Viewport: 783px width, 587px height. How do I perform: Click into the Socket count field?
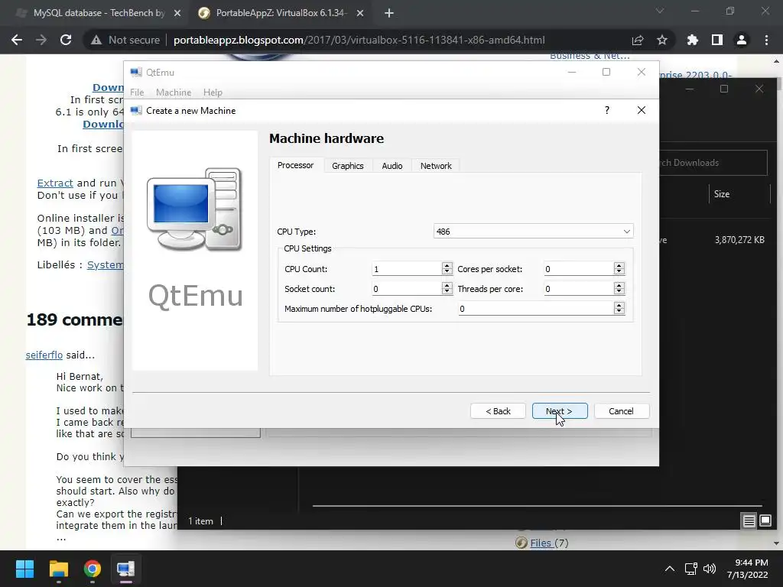coord(407,289)
